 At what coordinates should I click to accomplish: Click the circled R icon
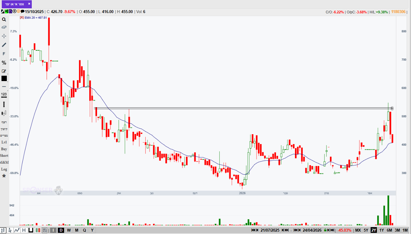pyautogui.click(x=14, y=12)
